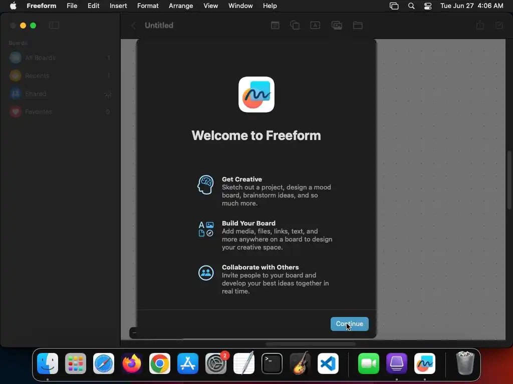Maximize the Freeform window with green button
The image size is (513, 384).
33,25
